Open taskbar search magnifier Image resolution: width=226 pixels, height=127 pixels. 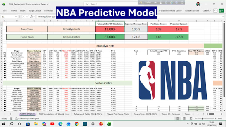pyautogui.click(x=12, y=124)
